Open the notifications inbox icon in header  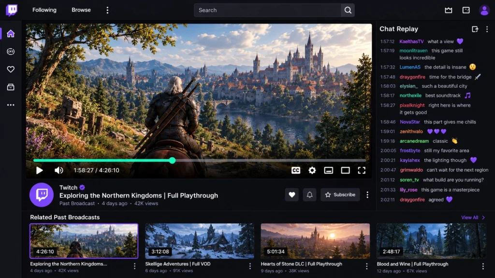[466, 10]
